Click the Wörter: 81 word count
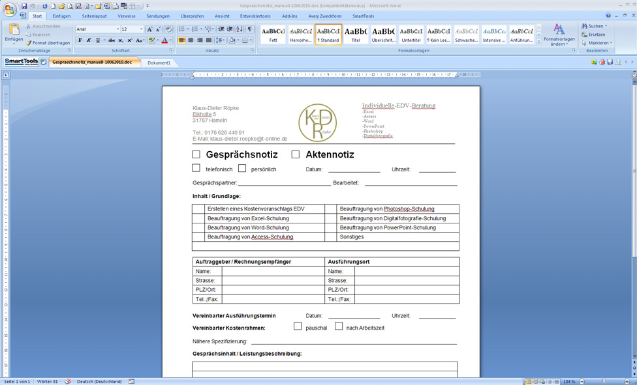637x385 pixels. [x=48, y=381]
